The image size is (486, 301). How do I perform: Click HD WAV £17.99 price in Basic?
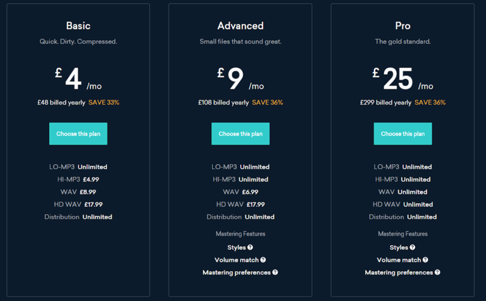93,204
